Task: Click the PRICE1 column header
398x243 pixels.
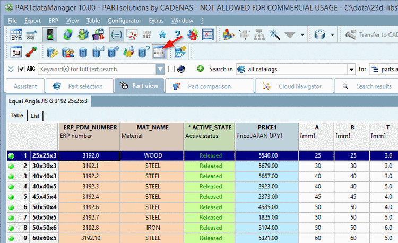Action: 267,136
